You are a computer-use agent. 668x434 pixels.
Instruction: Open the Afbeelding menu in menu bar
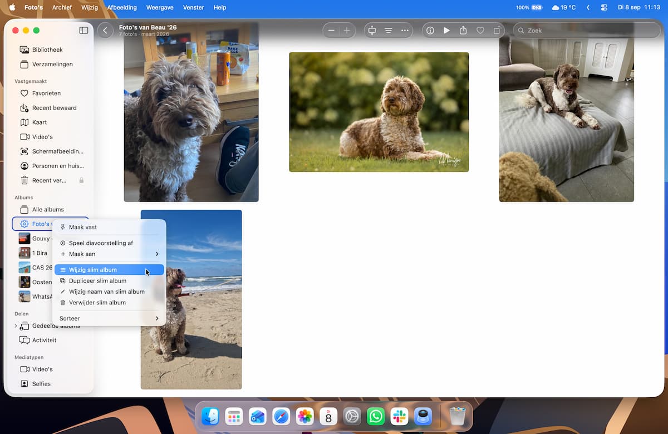122,8
